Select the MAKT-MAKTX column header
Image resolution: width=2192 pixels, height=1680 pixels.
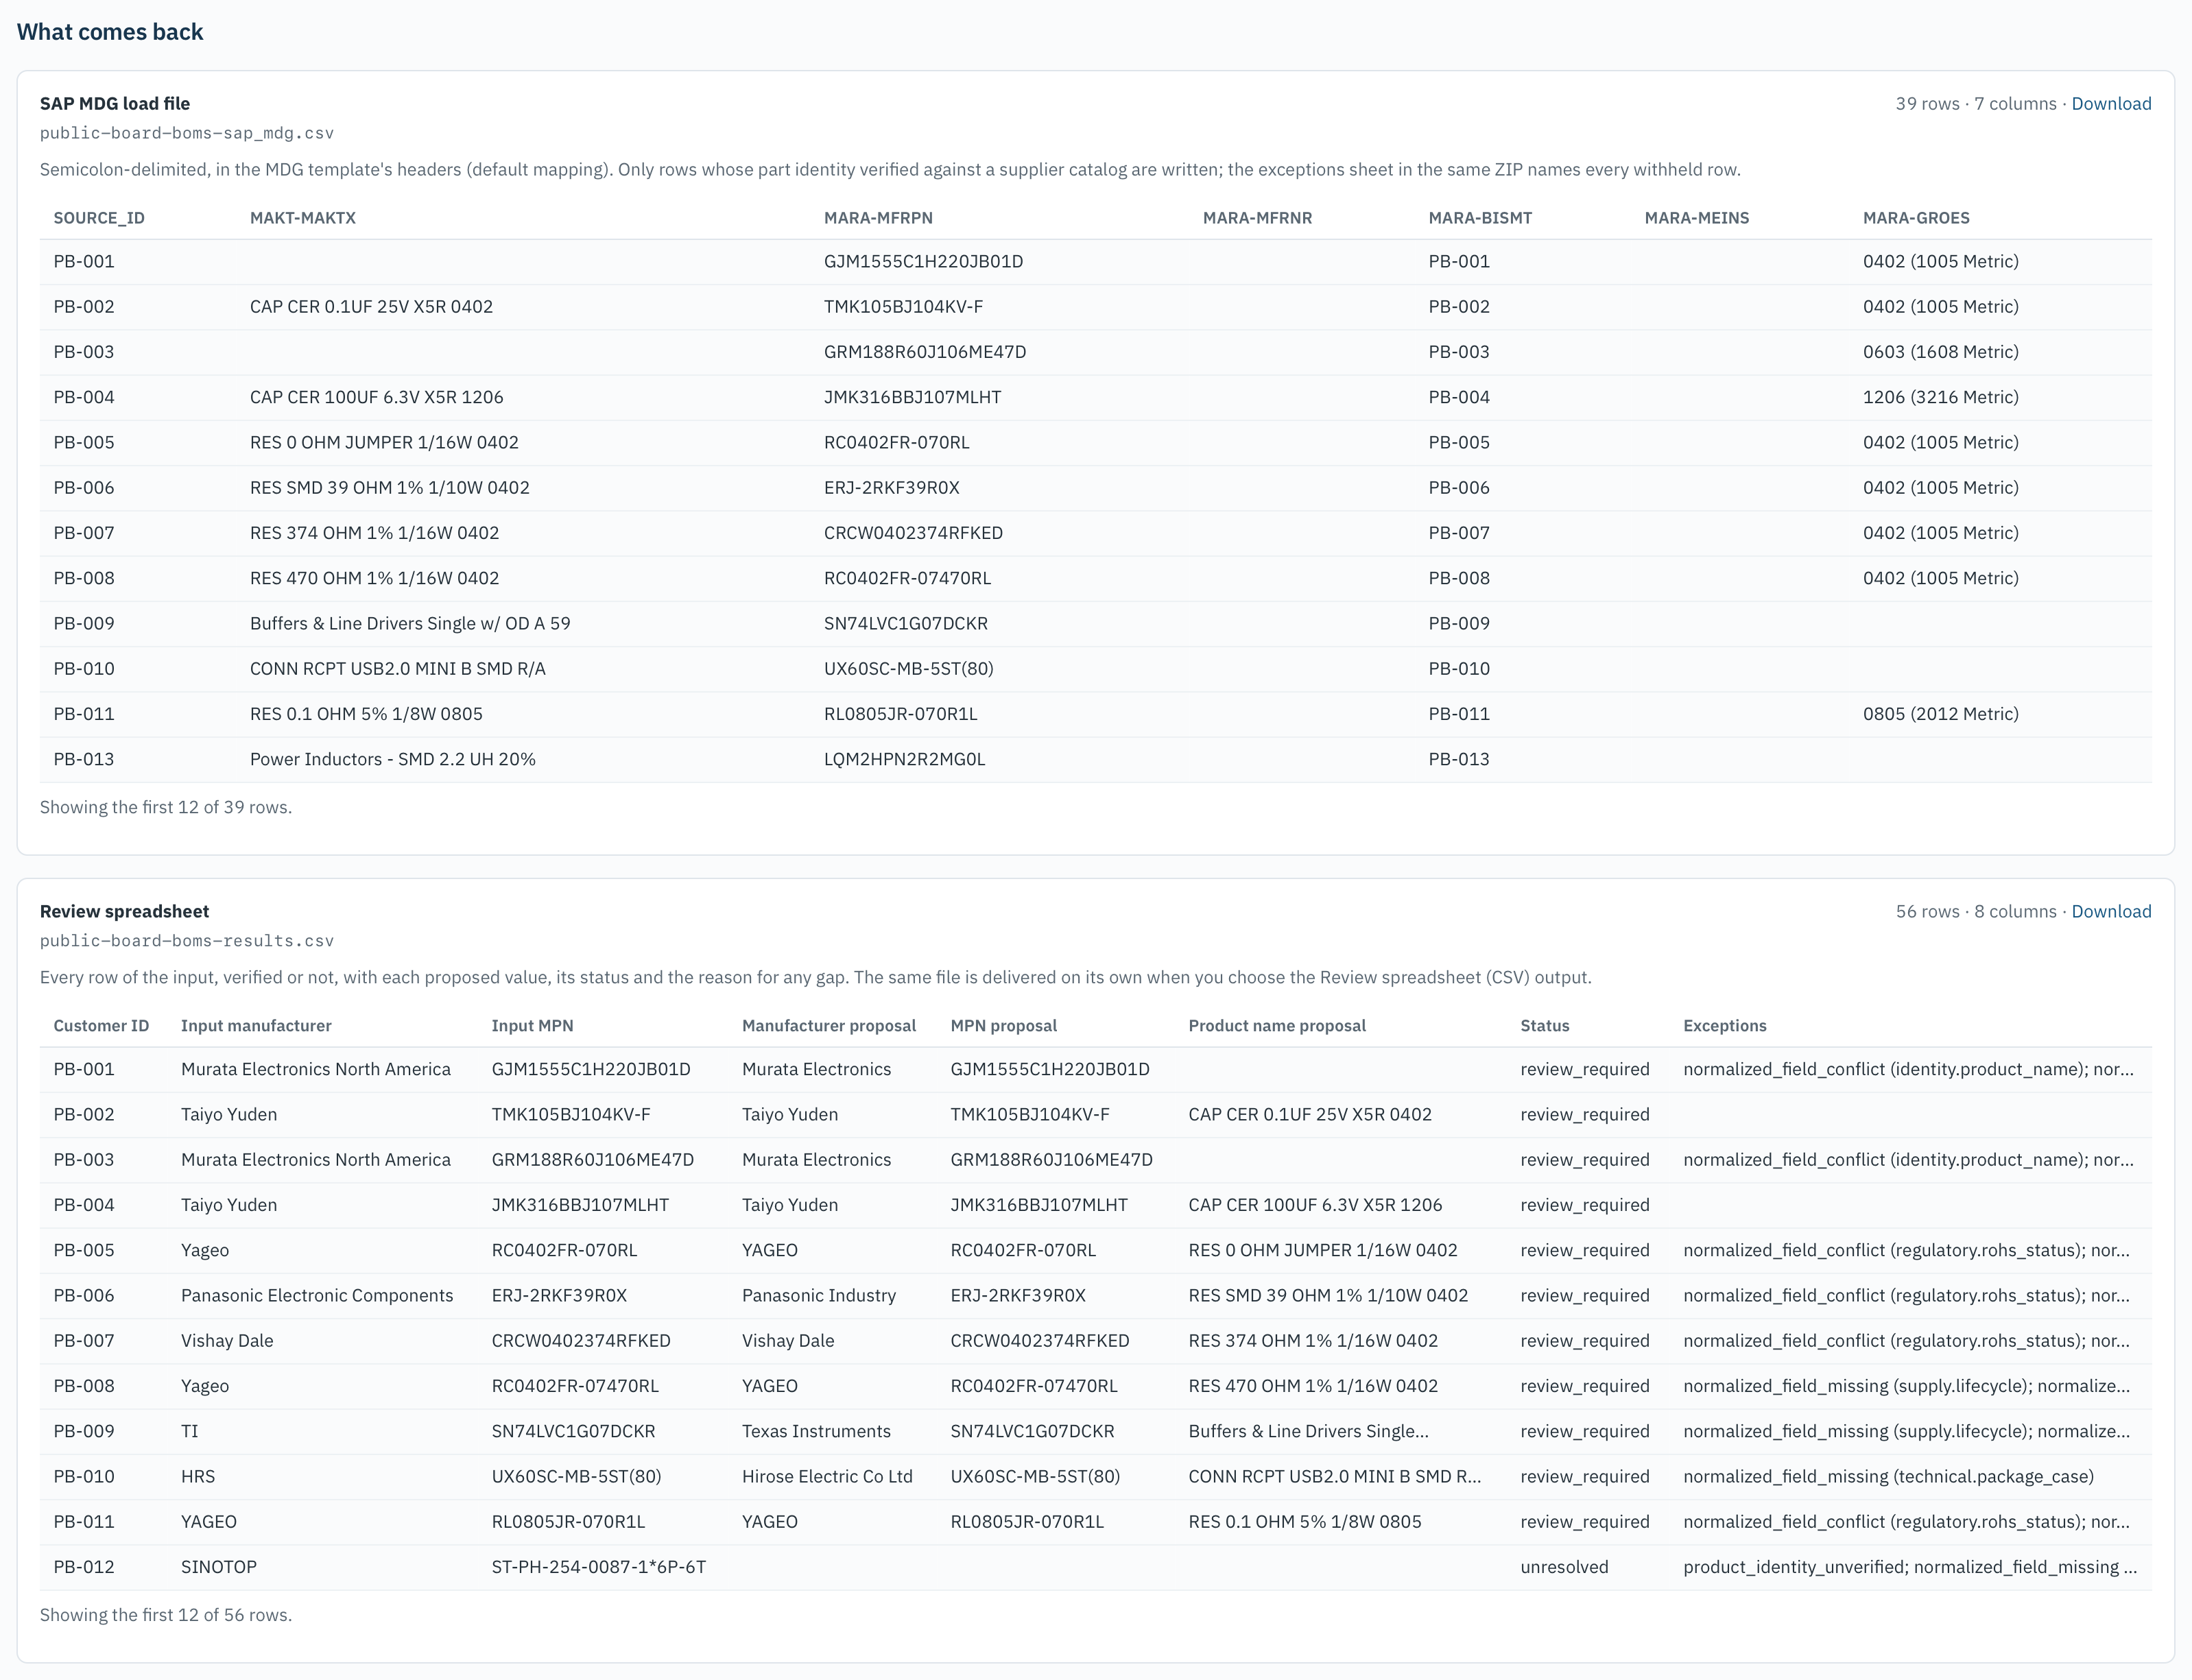pyautogui.click(x=303, y=218)
